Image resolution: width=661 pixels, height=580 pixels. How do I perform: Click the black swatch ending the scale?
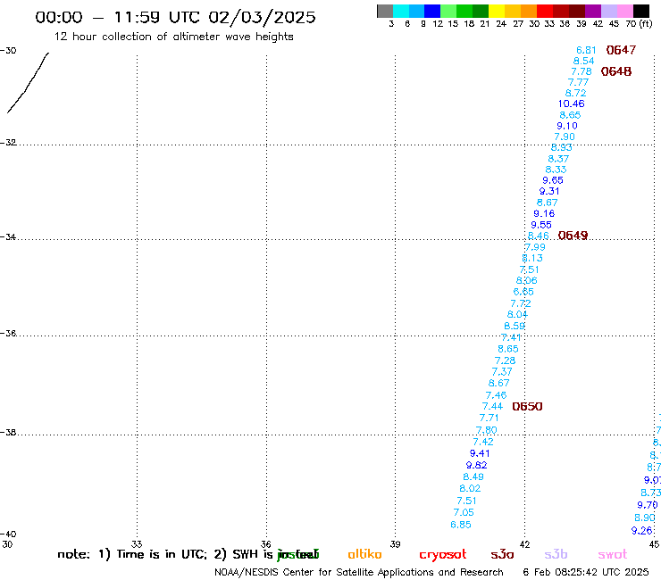point(641,12)
